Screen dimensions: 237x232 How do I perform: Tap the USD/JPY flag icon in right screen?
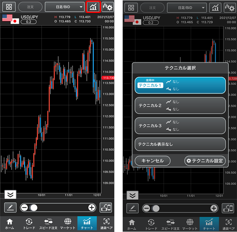point(133,20)
